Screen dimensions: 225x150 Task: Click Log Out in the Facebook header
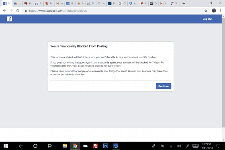(x=207, y=19)
